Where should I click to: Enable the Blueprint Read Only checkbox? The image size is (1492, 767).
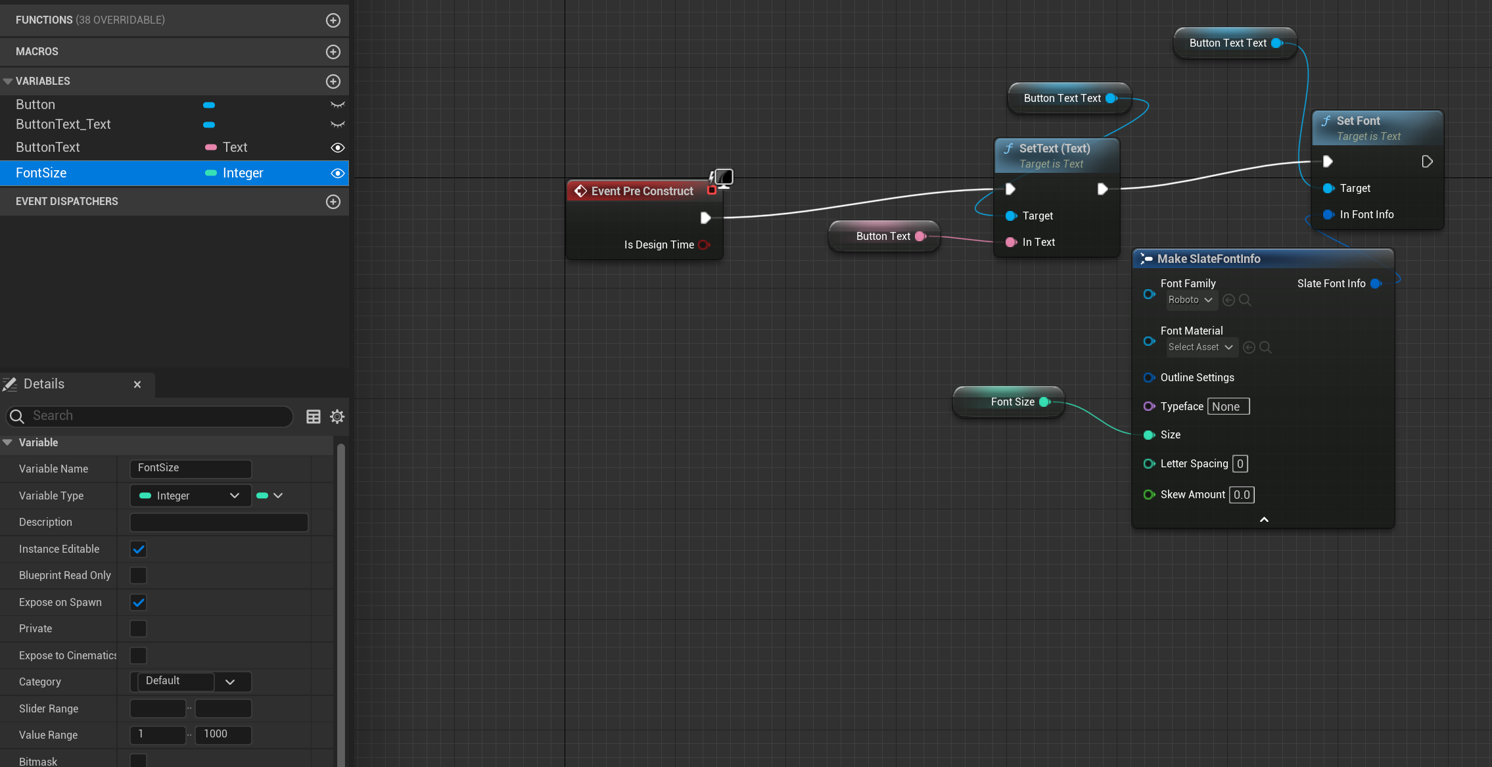(x=138, y=576)
